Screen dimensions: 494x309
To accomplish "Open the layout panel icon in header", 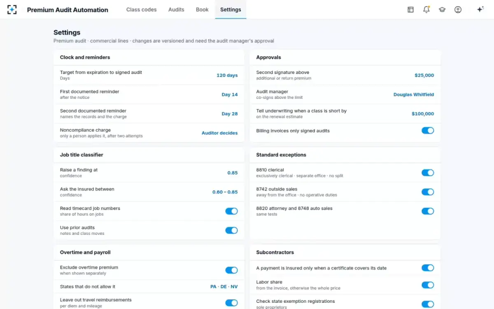I will click(410, 9).
